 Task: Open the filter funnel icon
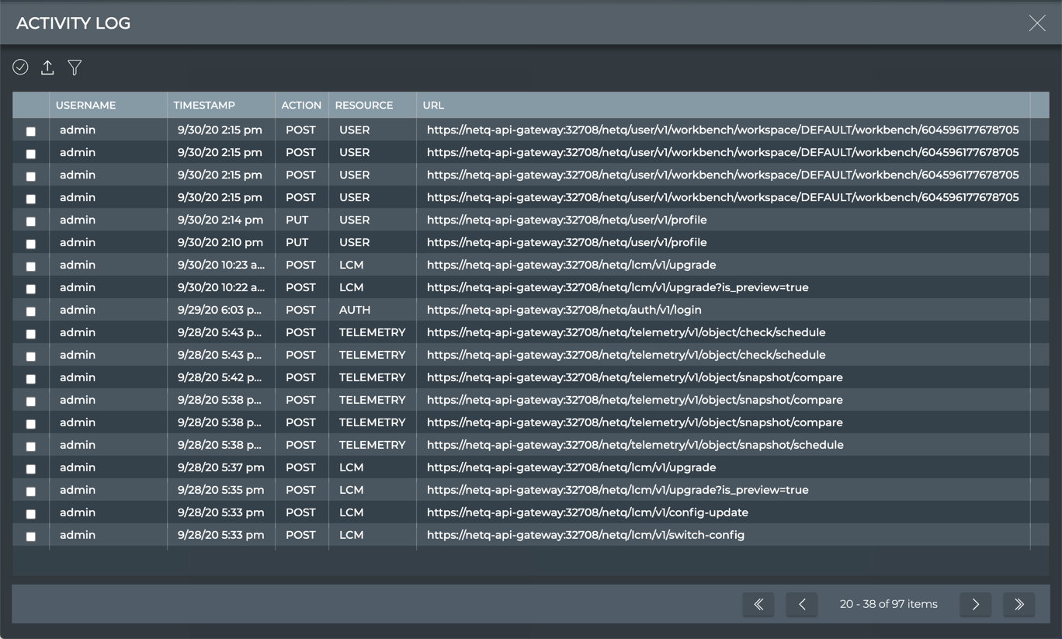point(75,68)
